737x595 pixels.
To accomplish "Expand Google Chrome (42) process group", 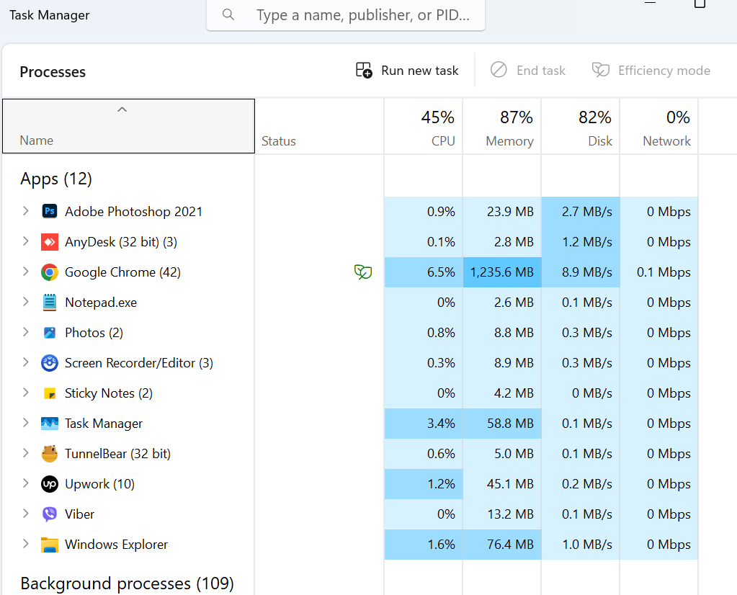I will 26,272.
